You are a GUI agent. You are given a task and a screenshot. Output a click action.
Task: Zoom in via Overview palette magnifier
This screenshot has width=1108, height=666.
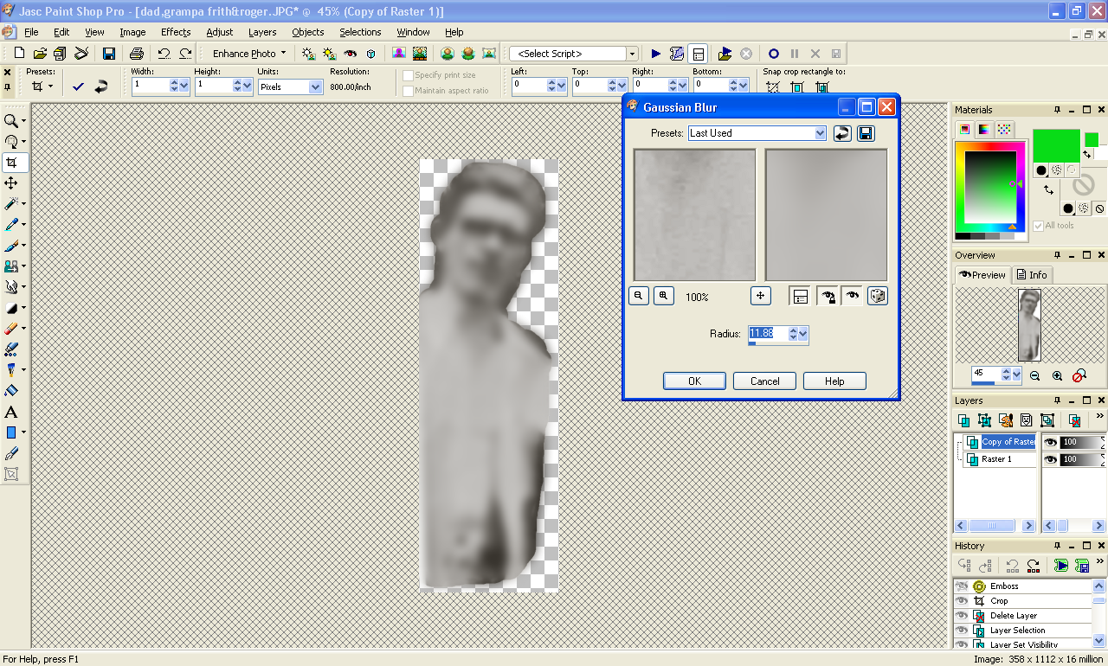tap(1057, 375)
